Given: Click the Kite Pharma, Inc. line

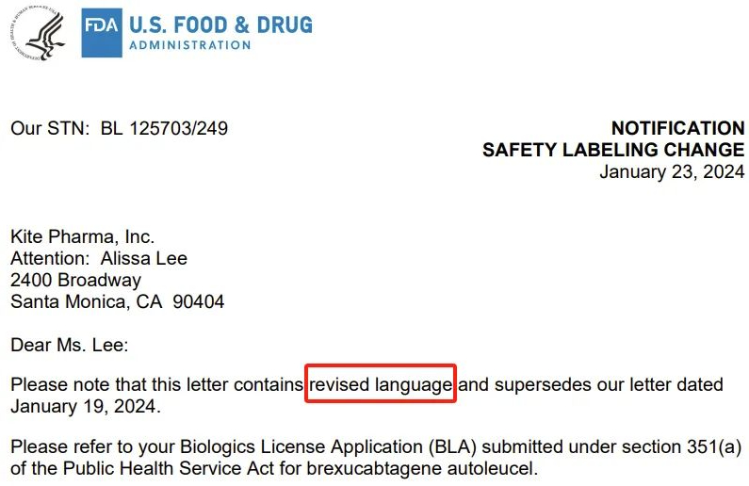Looking at the screenshot, I should click(x=82, y=236).
